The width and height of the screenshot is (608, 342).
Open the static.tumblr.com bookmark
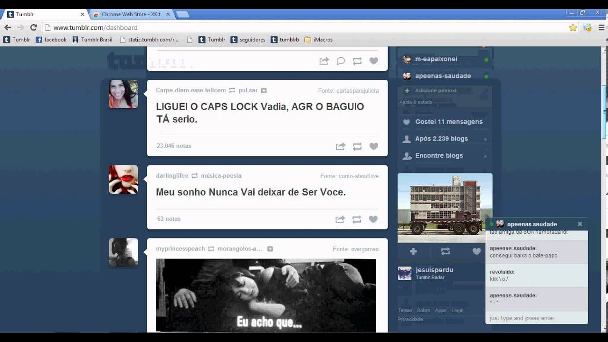coord(149,40)
